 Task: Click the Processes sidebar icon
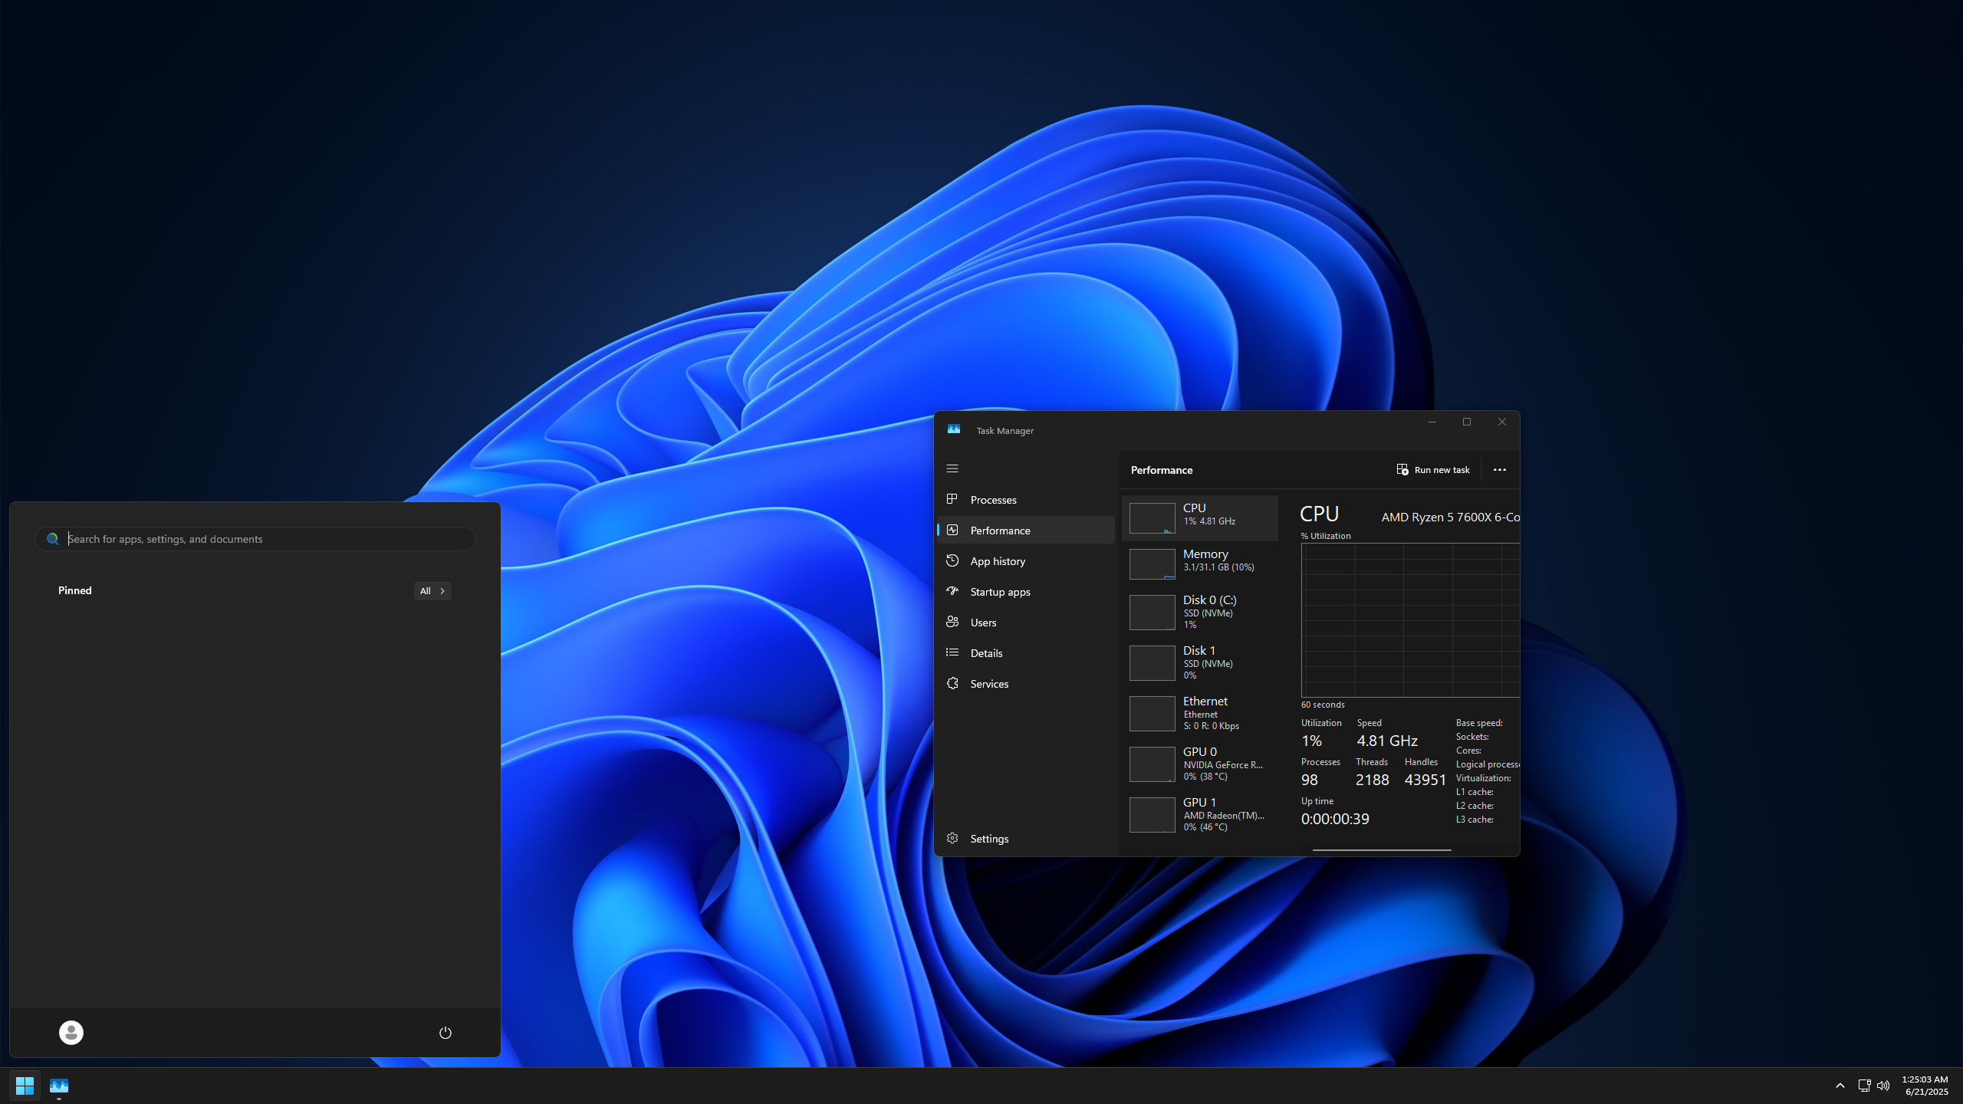point(952,499)
